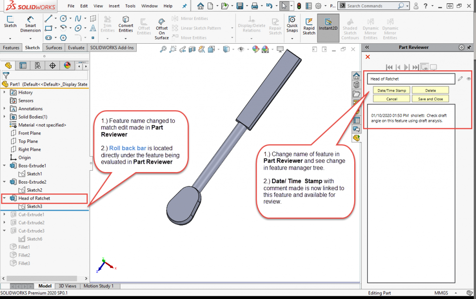Switch to the Features tab

pos(11,47)
